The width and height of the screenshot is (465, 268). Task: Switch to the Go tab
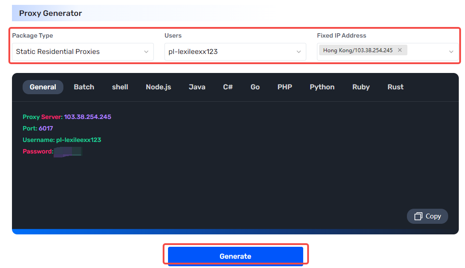click(255, 87)
